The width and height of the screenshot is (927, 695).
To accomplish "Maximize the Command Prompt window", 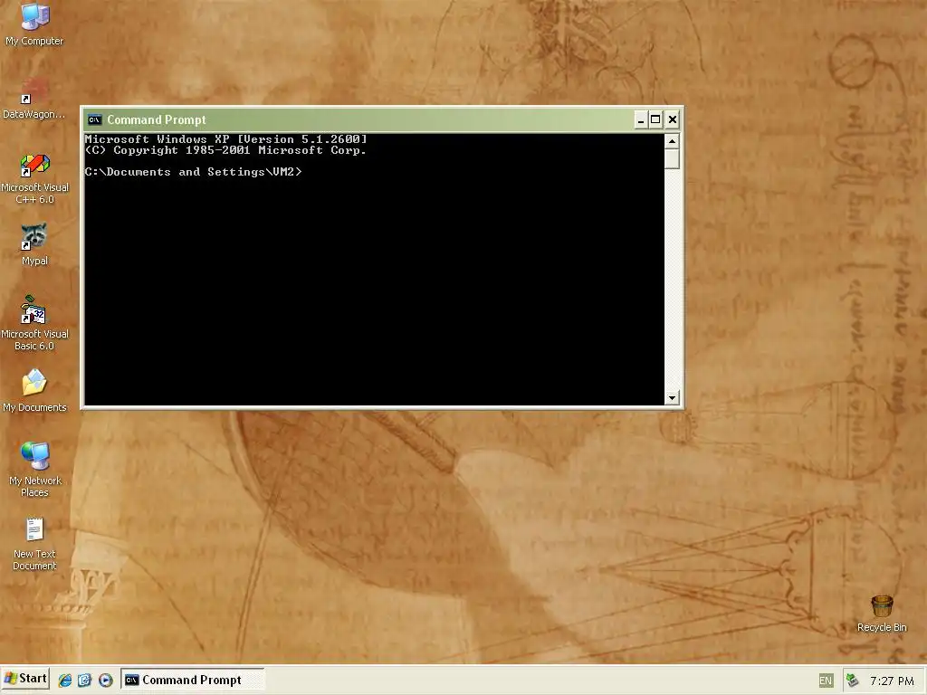I will (x=655, y=120).
